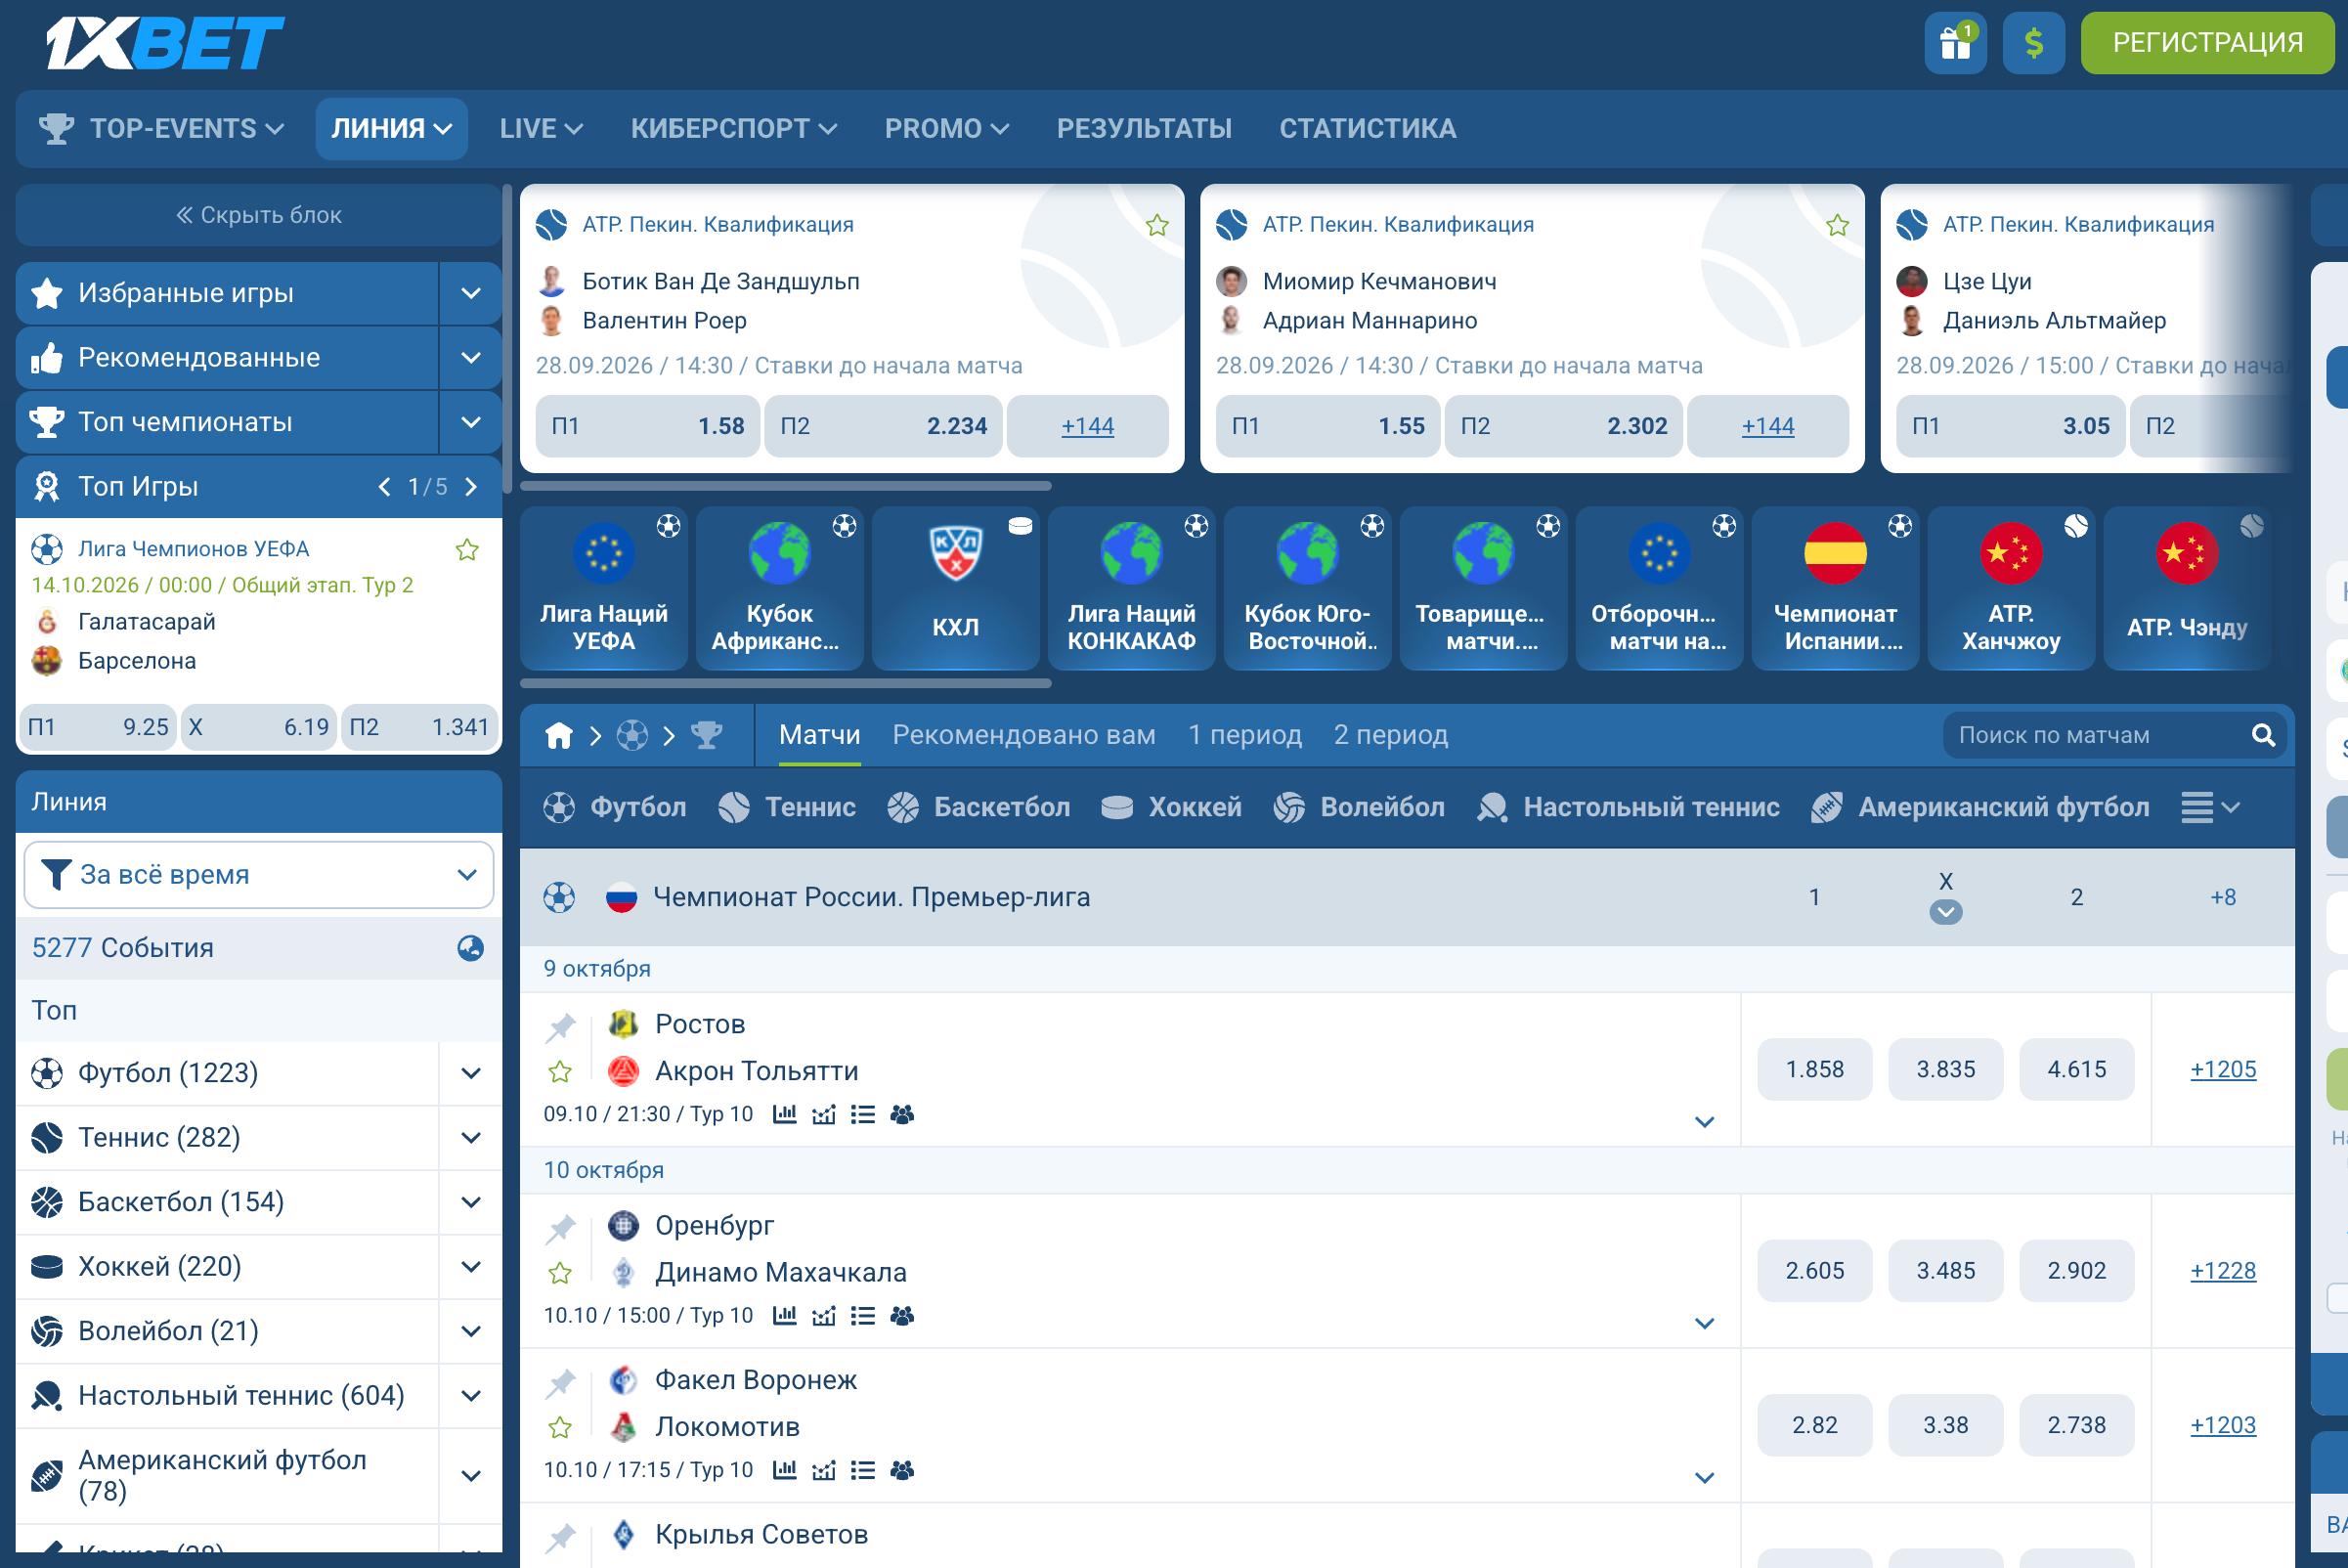
Task: Show previous Топ Игры game arrow
Action: pyautogui.click(x=384, y=487)
